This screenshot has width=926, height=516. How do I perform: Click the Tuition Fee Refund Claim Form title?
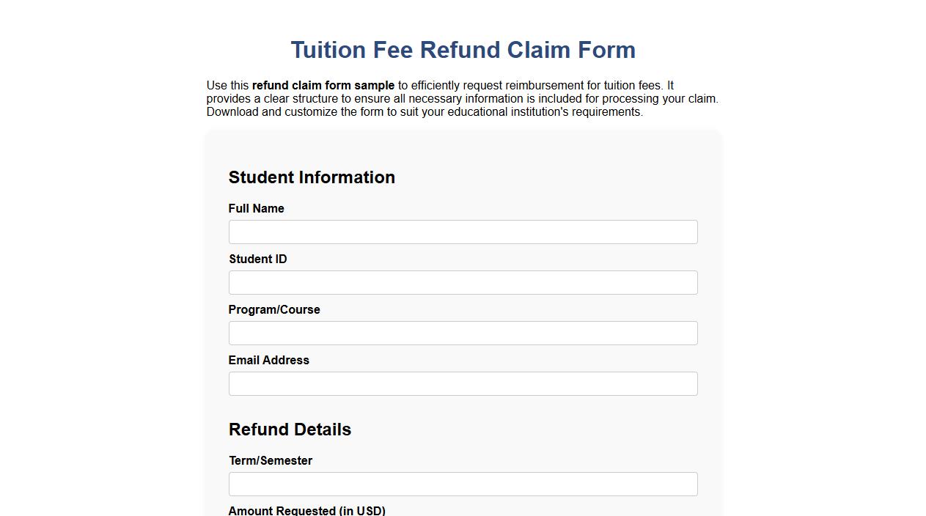463,50
